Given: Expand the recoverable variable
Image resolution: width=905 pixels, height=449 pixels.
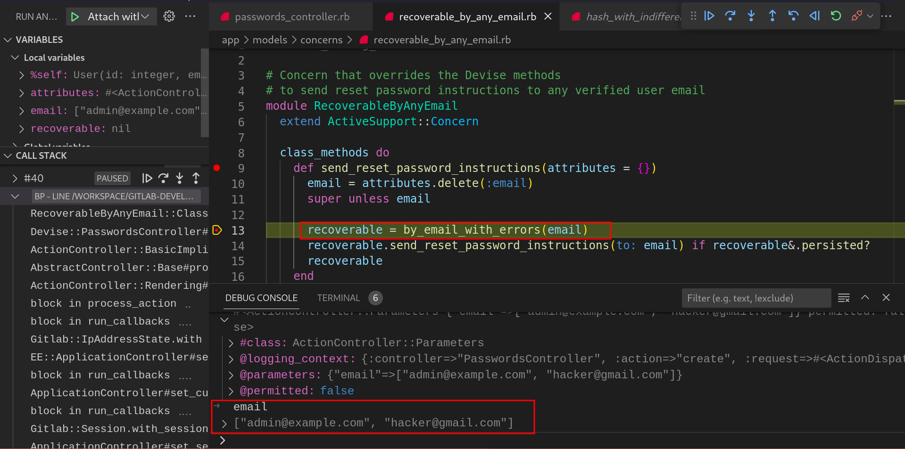Looking at the screenshot, I should pyautogui.click(x=22, y=129).
